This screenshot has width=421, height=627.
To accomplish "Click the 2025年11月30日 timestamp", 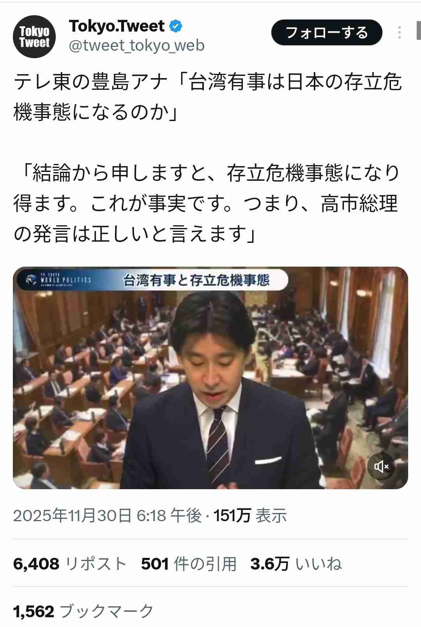I will click(x=108, y=515).
